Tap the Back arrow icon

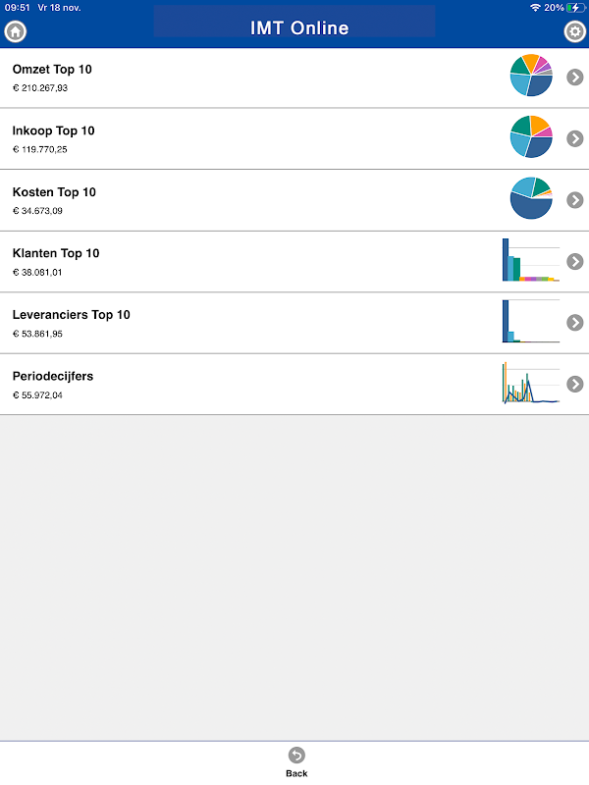(x=296, y=755)
